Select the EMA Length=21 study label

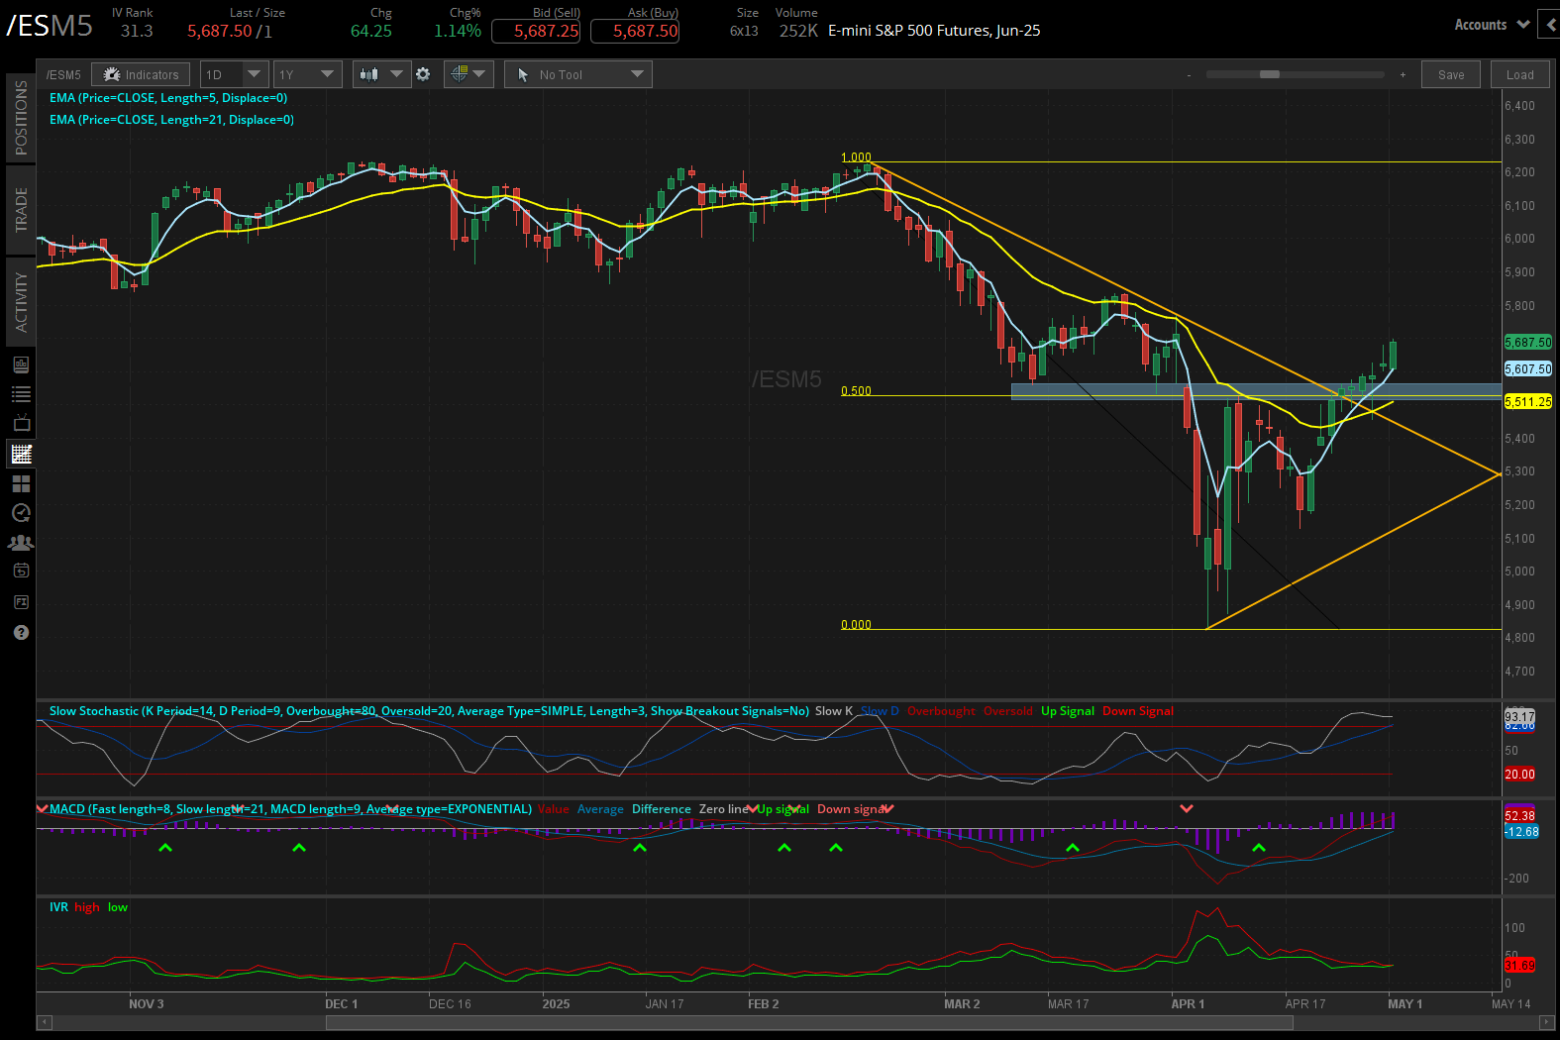coord(171,120)
